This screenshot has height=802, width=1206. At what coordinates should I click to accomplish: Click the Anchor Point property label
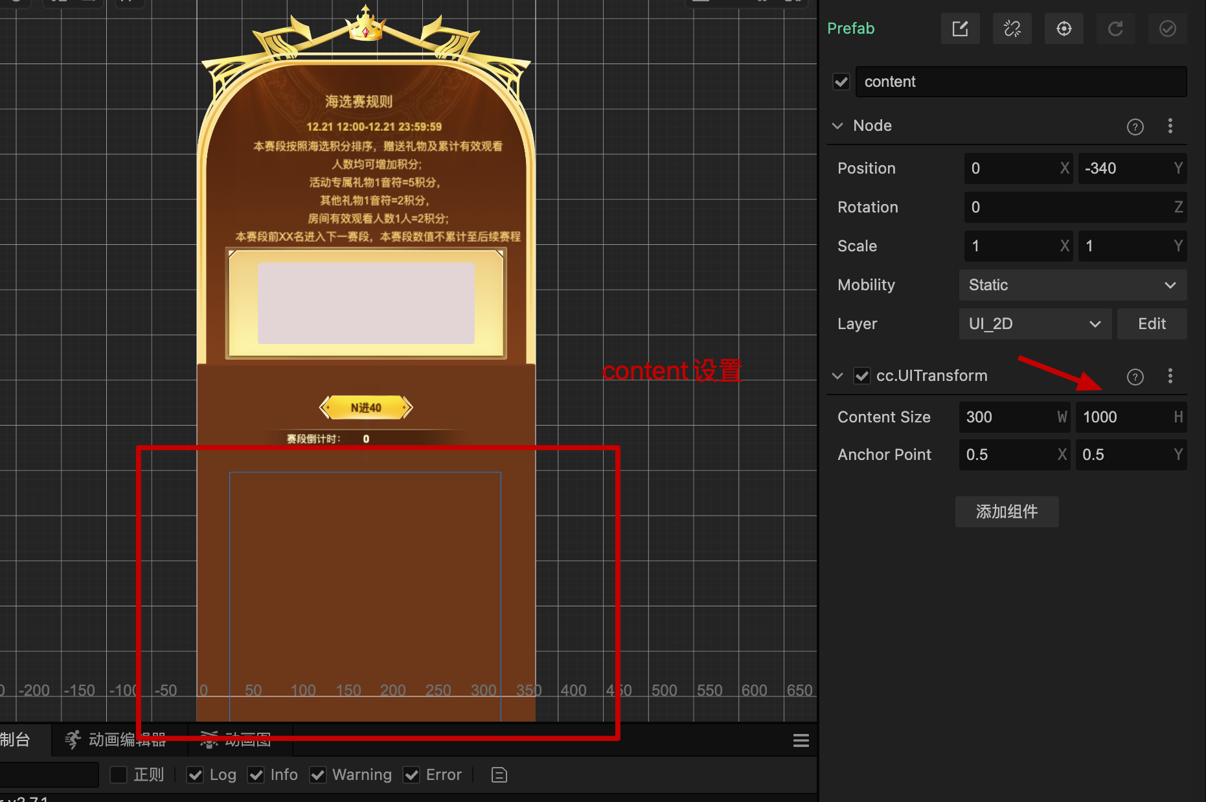click(x=884, y=455)
